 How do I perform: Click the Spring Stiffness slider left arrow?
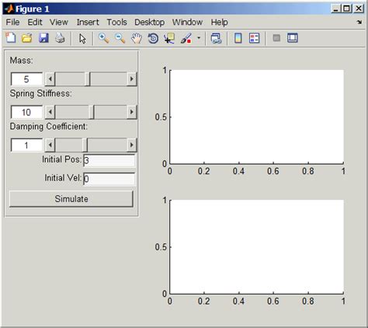(x=50, y=112)
